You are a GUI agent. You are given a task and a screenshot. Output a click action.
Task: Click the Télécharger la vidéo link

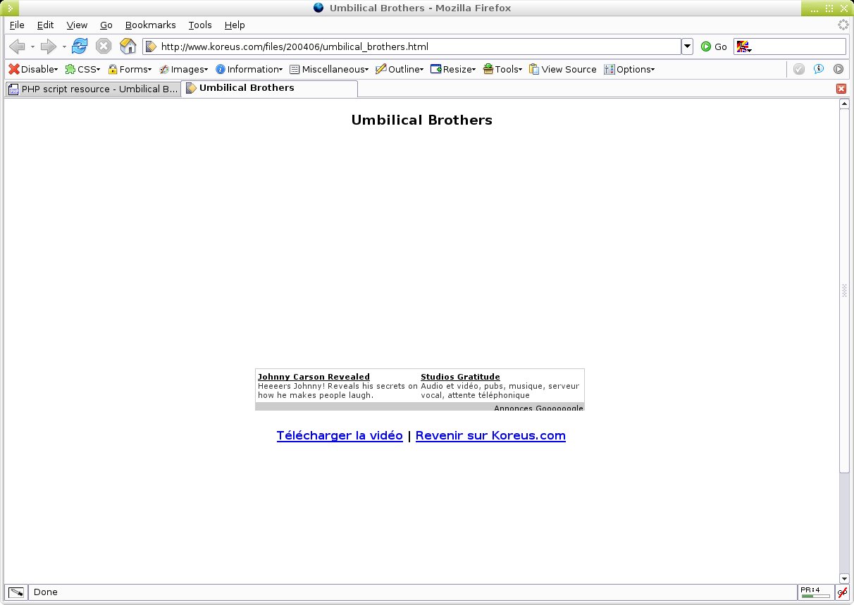340,435
